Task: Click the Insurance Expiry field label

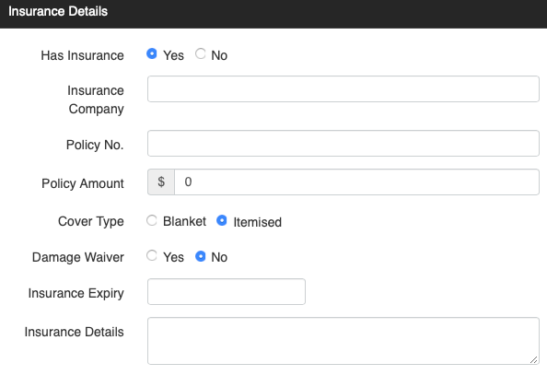Action: [76, 293]
